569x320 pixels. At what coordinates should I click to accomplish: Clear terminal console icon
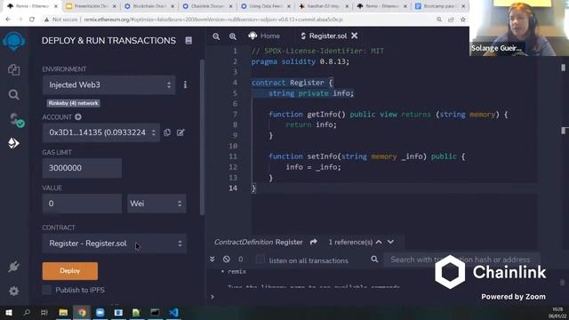227,259
